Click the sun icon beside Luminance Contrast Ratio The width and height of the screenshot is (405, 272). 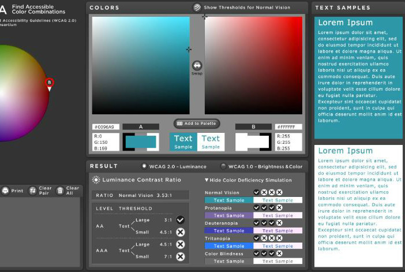(x=96, y=180)
